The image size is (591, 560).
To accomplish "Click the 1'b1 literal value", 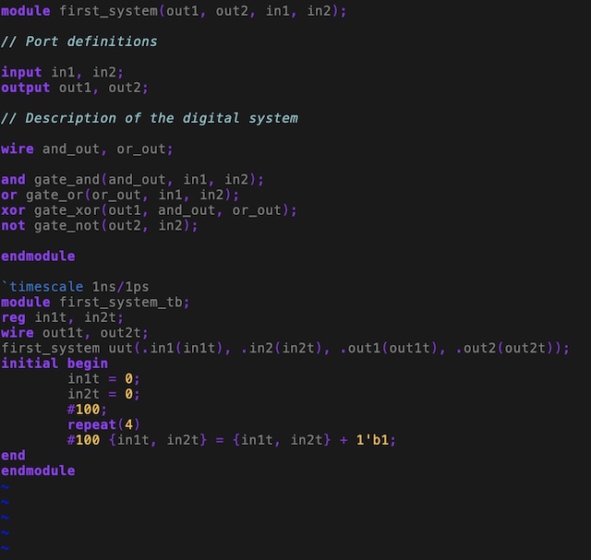I will [x=376, y=440].
